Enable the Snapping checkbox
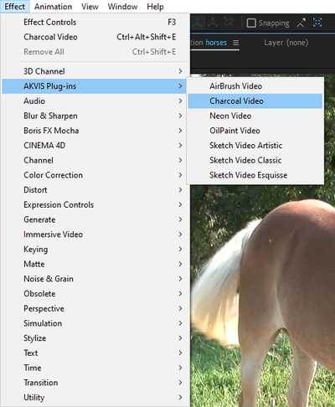 click(251, 23)
